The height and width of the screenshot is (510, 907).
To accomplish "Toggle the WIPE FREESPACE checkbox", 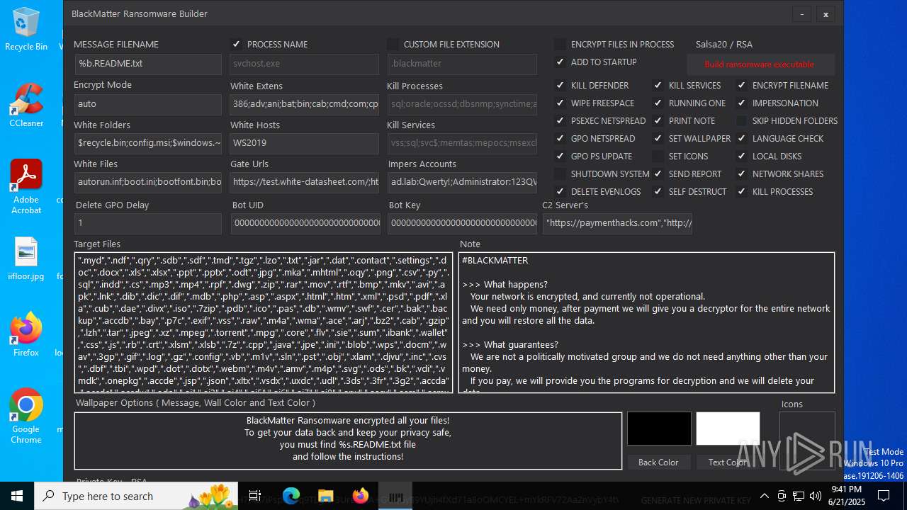I will pos(560,103).
